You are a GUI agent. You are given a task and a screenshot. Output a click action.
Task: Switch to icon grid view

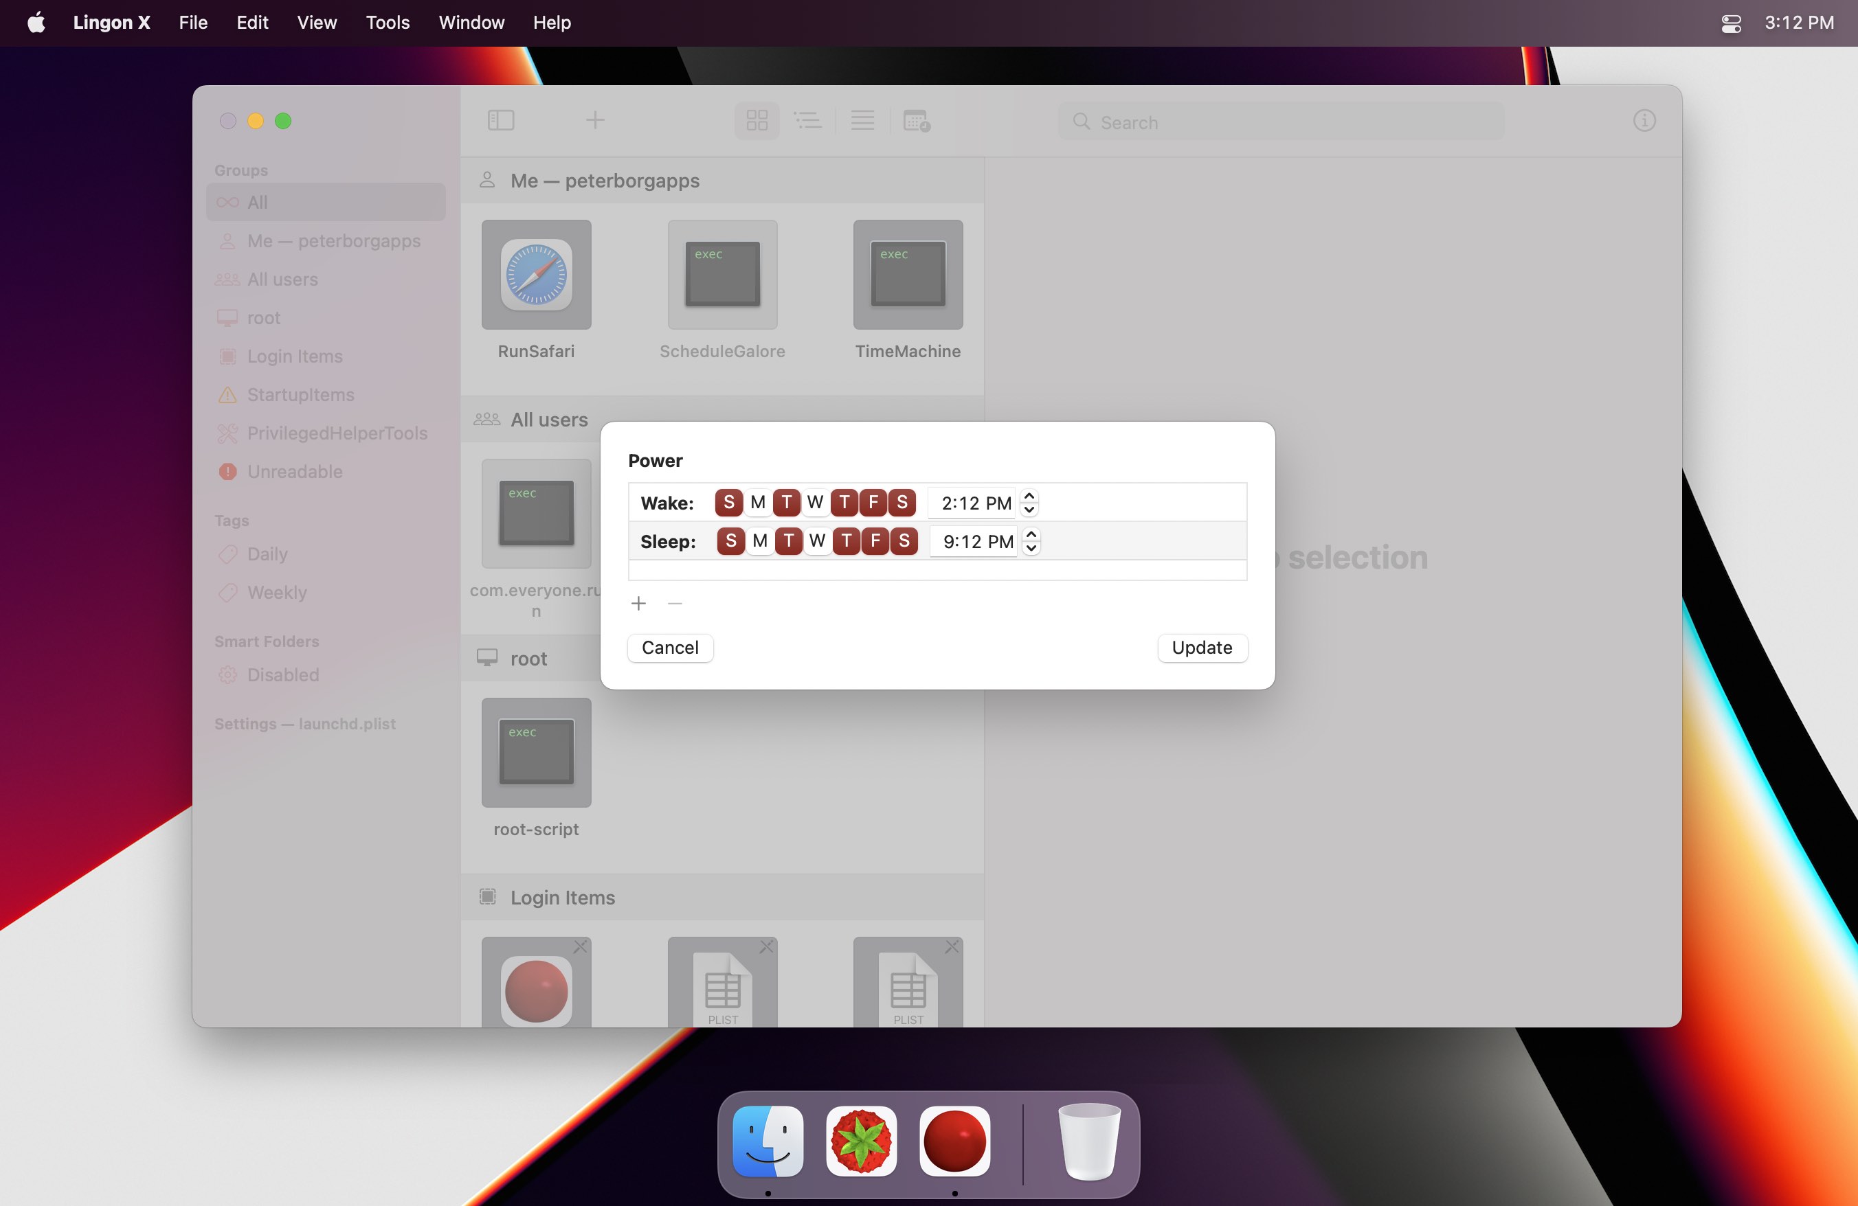click(x=757, y=120)
